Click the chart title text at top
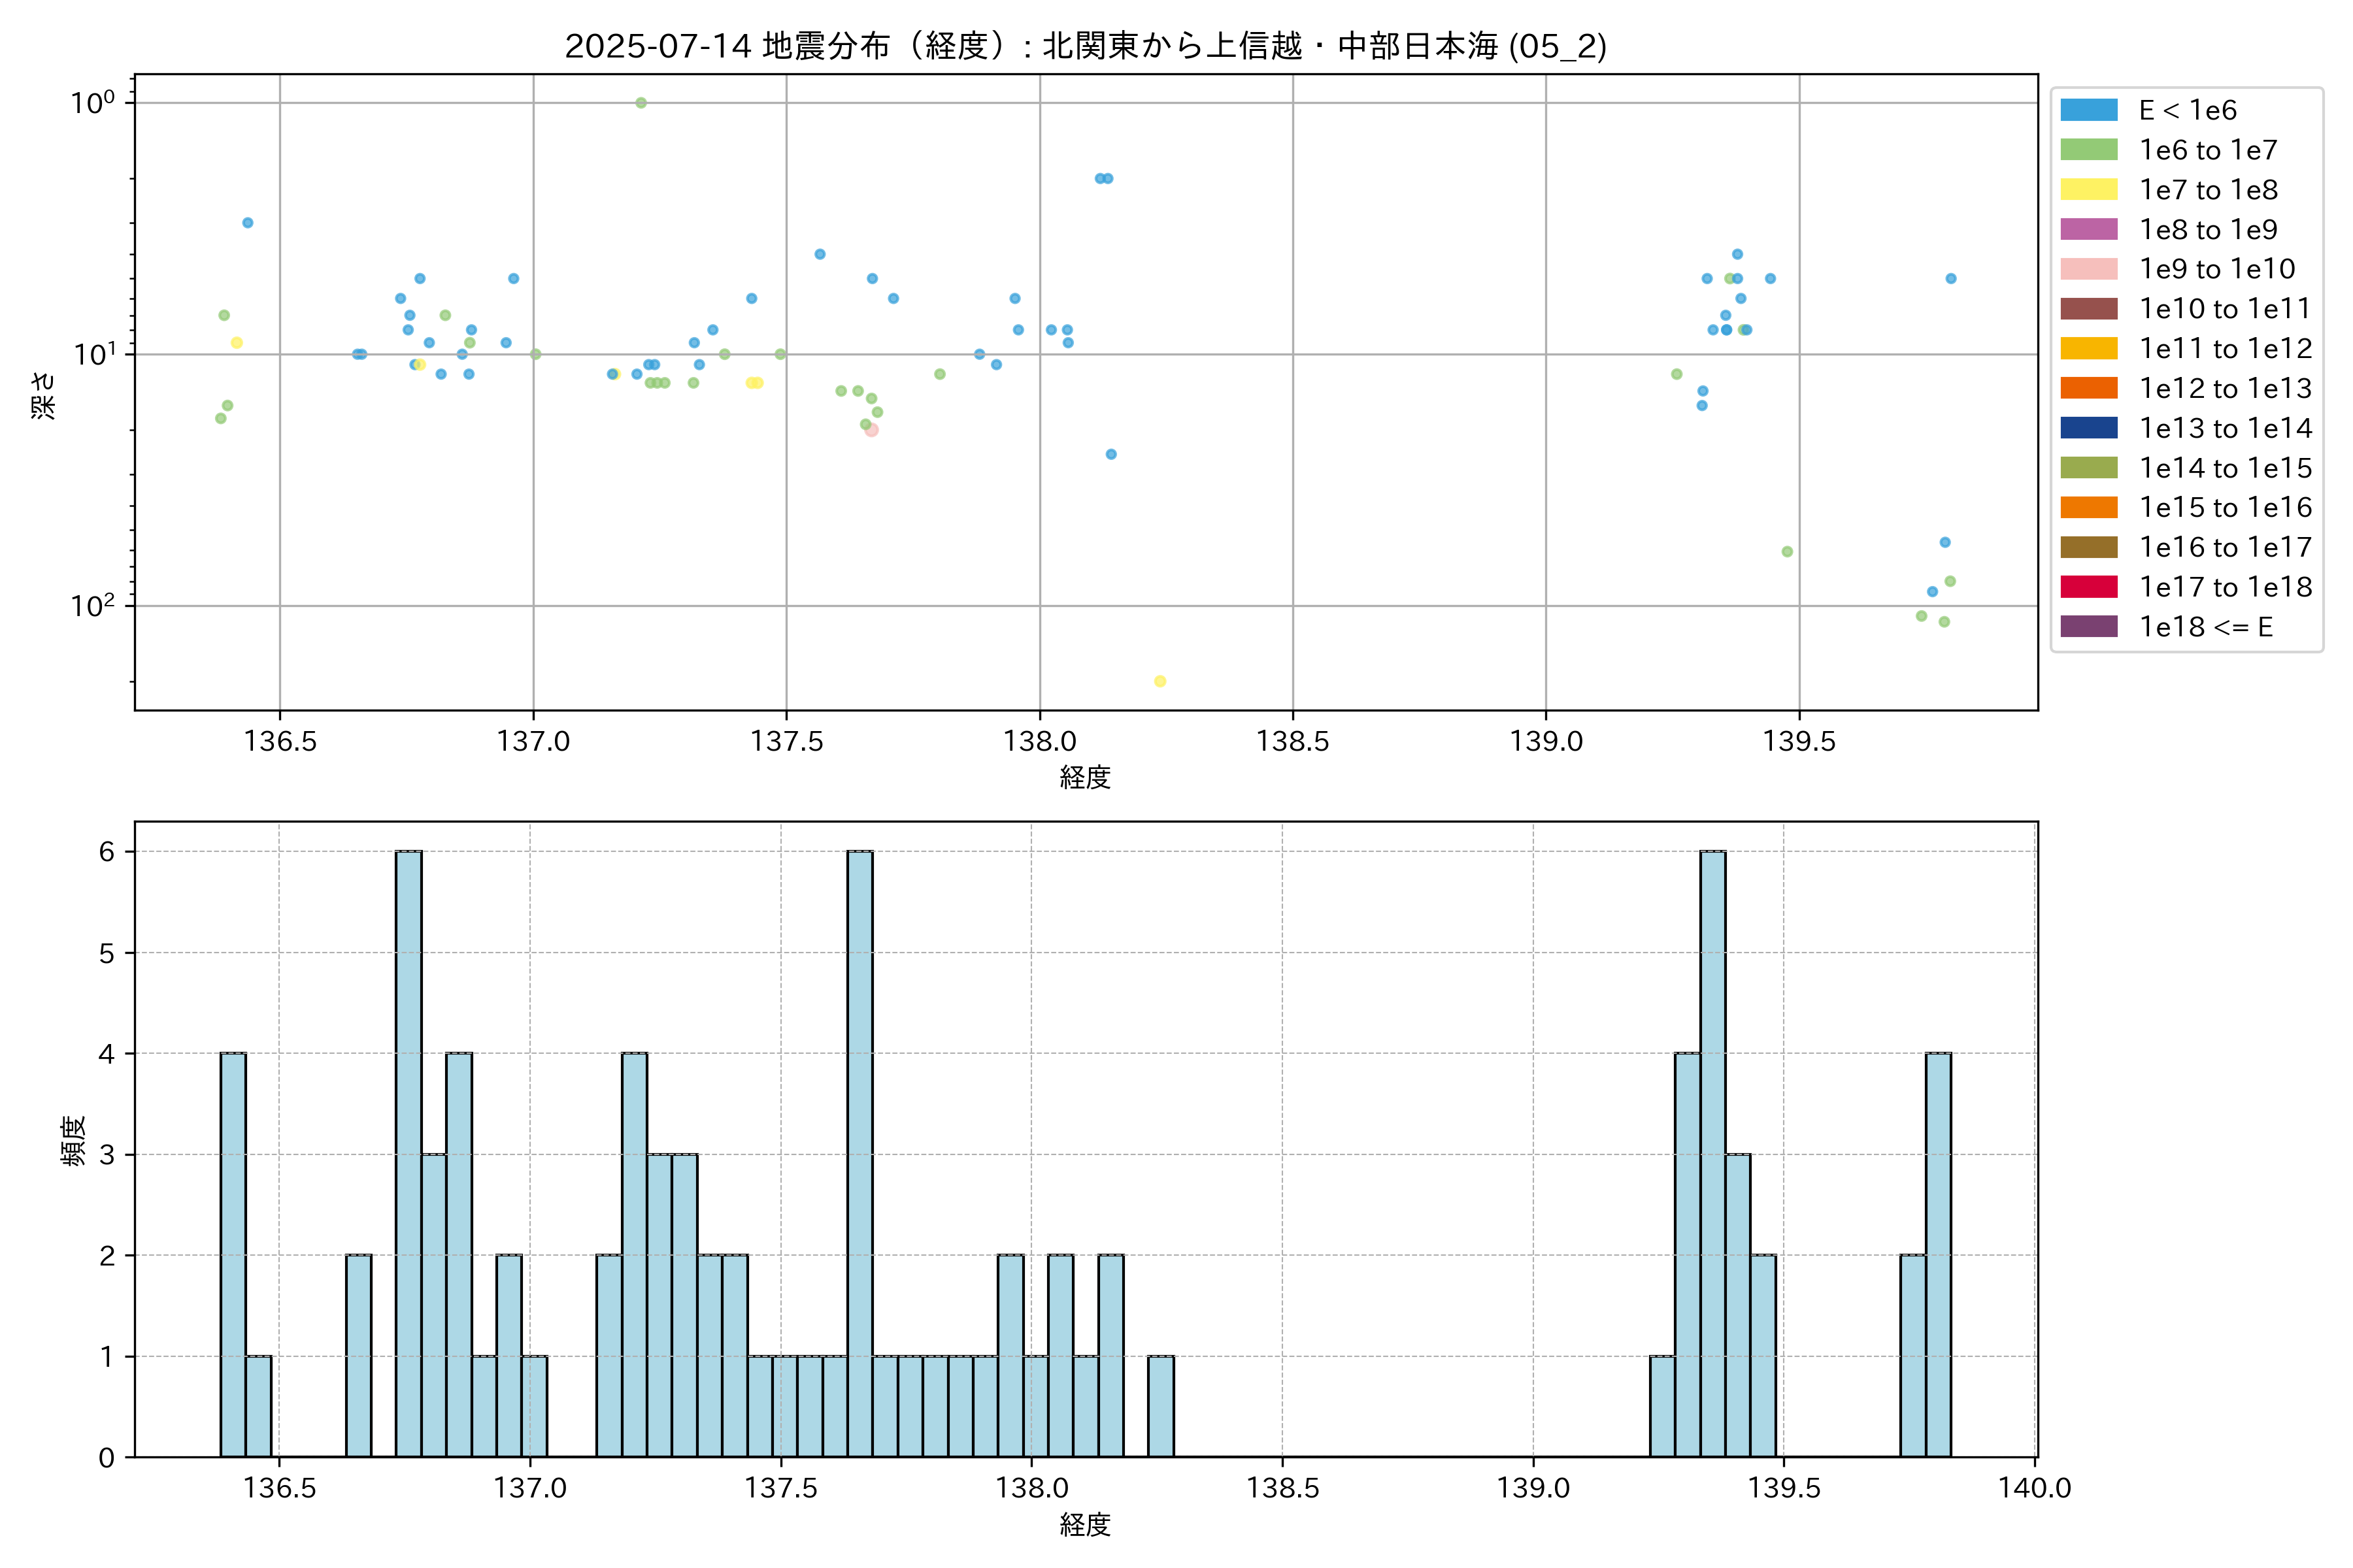The height and width of the screenshot is (1568, 2353). 1086,46
